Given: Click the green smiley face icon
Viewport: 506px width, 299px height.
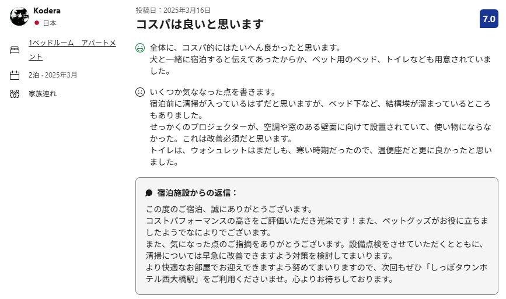Looking at the screenshot, I should (x=140, y=48).
